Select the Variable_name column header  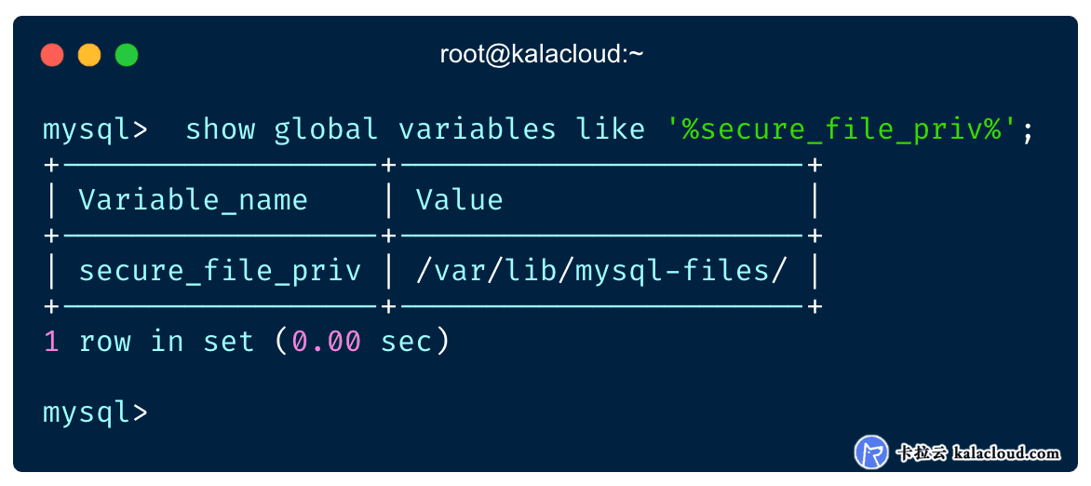click(194, 200)
